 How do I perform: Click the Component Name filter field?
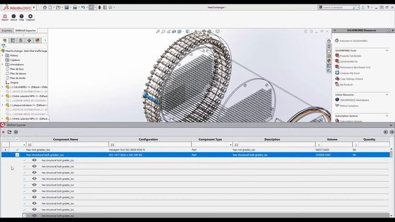pyautogui.click(x=68, y=145)
